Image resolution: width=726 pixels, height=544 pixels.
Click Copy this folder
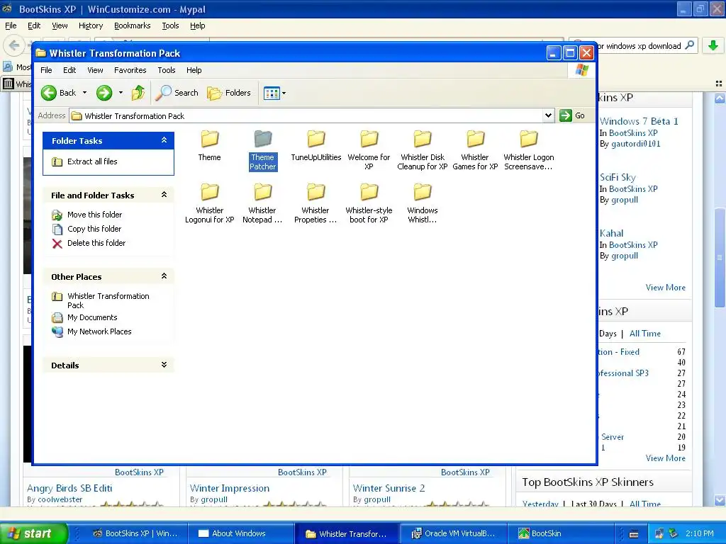pos(86,229)
